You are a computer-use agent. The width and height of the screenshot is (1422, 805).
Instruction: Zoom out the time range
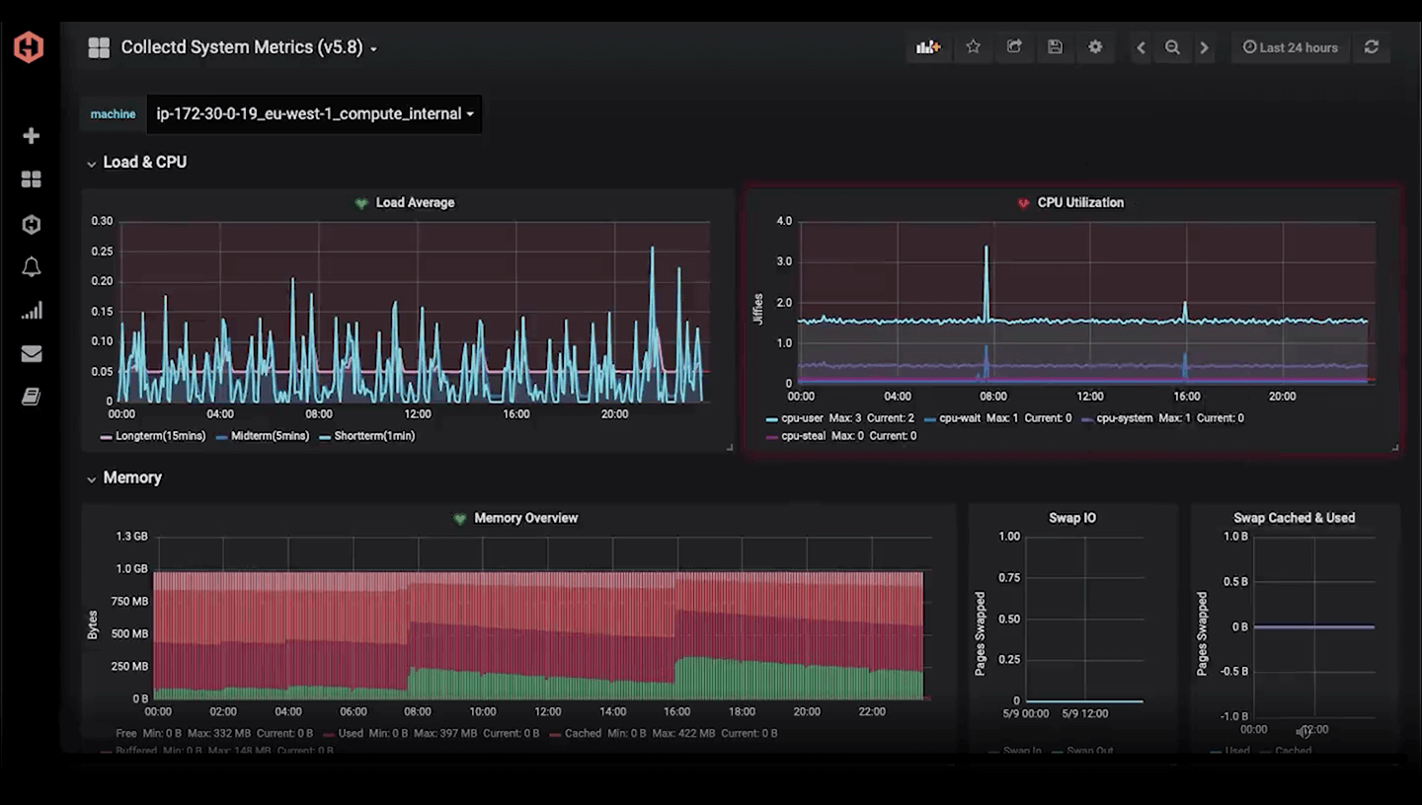[x=1172, y=46]
